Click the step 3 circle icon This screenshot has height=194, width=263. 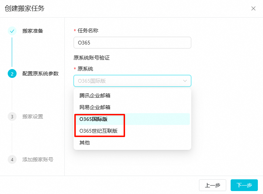pos(12,116)
